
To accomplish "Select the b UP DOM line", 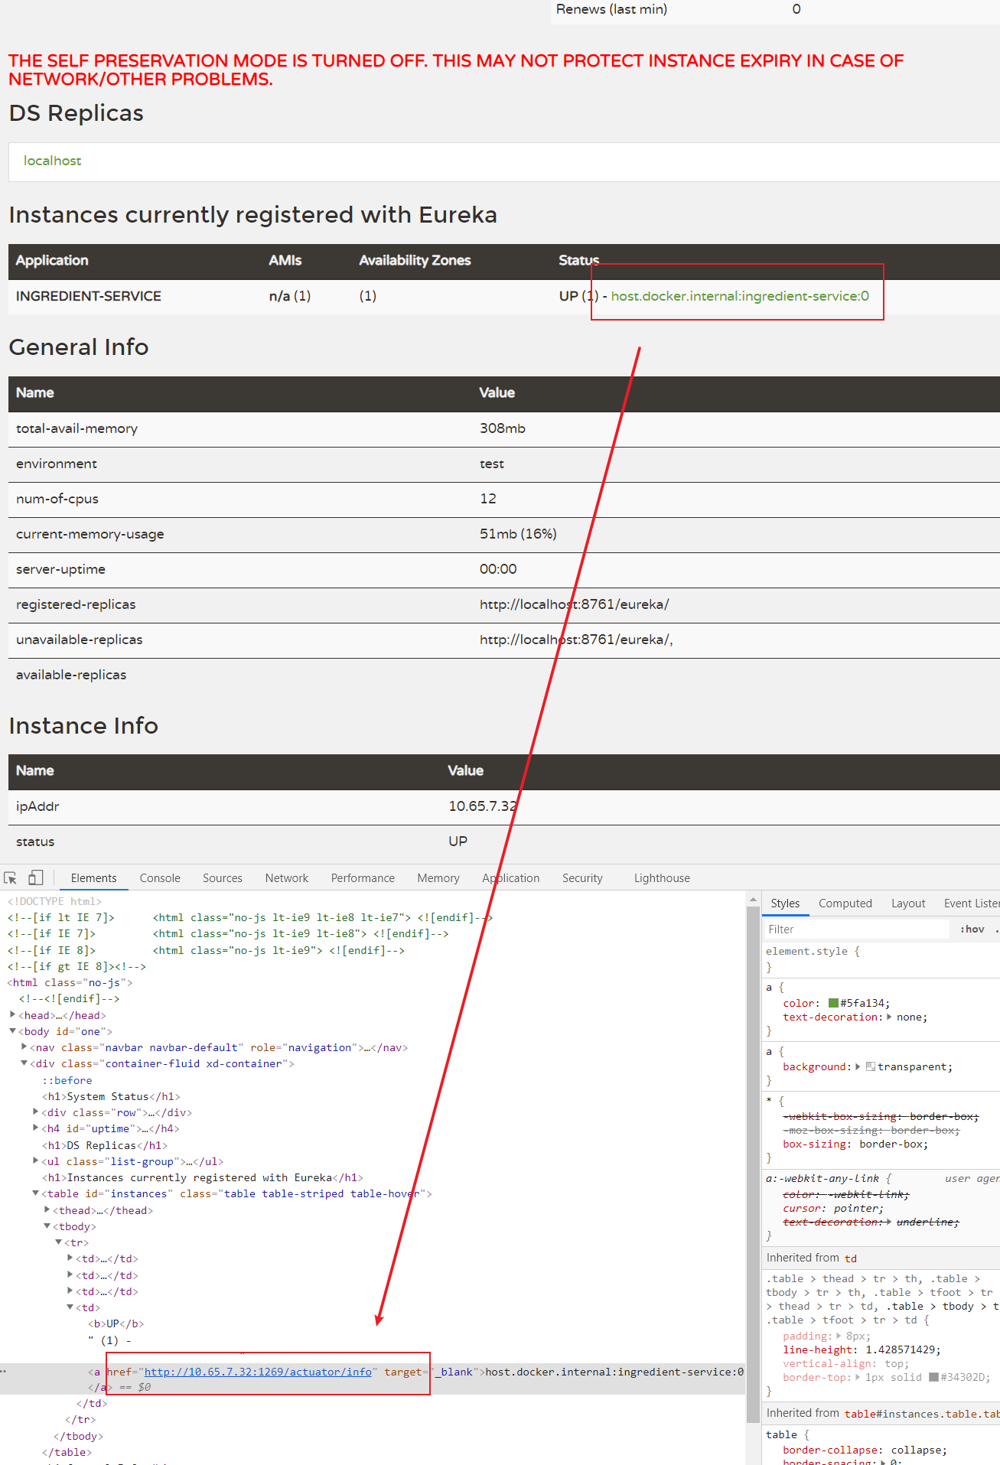I will [x=116, y=1323].
